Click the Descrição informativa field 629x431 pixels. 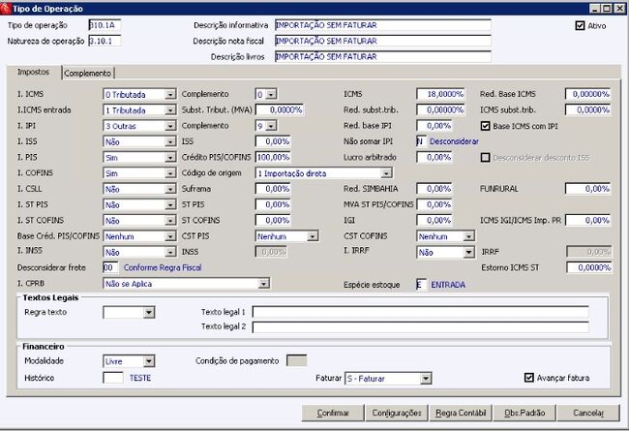382,25
